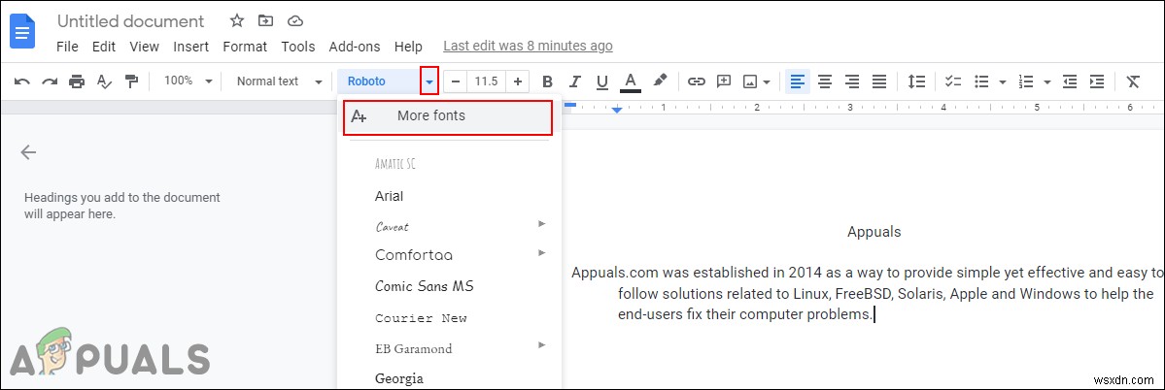This screenshot has width=1165, height=390.
Task: Open the text color picker
Action: (x=630, y=81)
